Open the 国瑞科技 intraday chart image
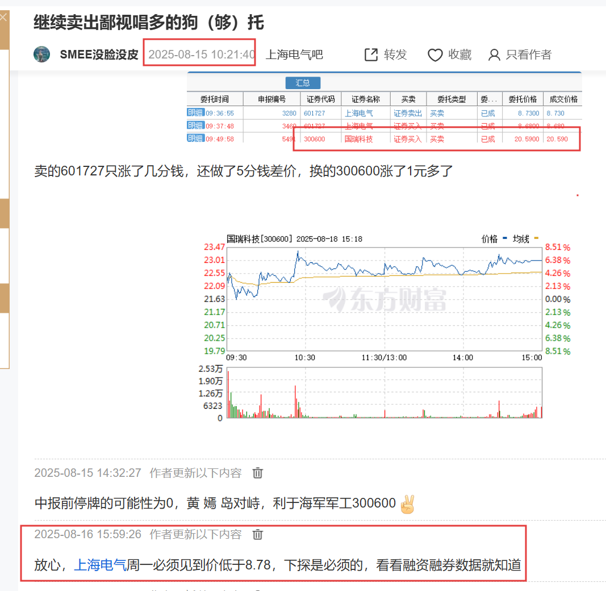606x591 pixels. [385, 327]
